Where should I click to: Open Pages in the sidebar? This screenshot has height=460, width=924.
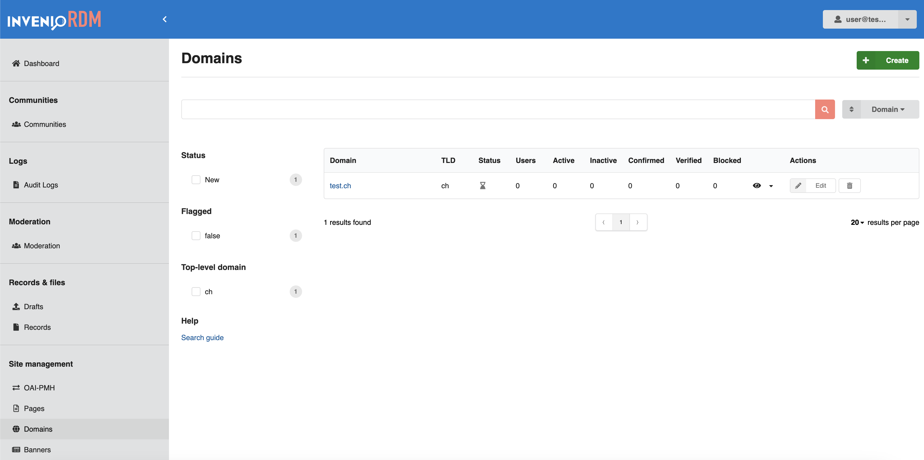point(34,408)
